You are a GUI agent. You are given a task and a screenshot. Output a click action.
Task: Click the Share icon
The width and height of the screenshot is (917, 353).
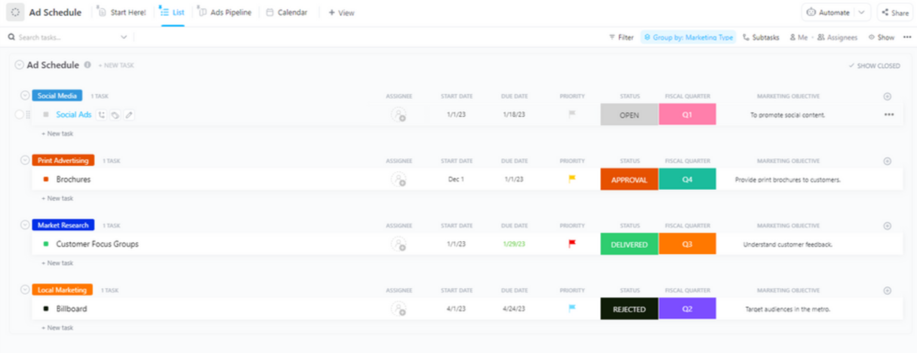894,12
